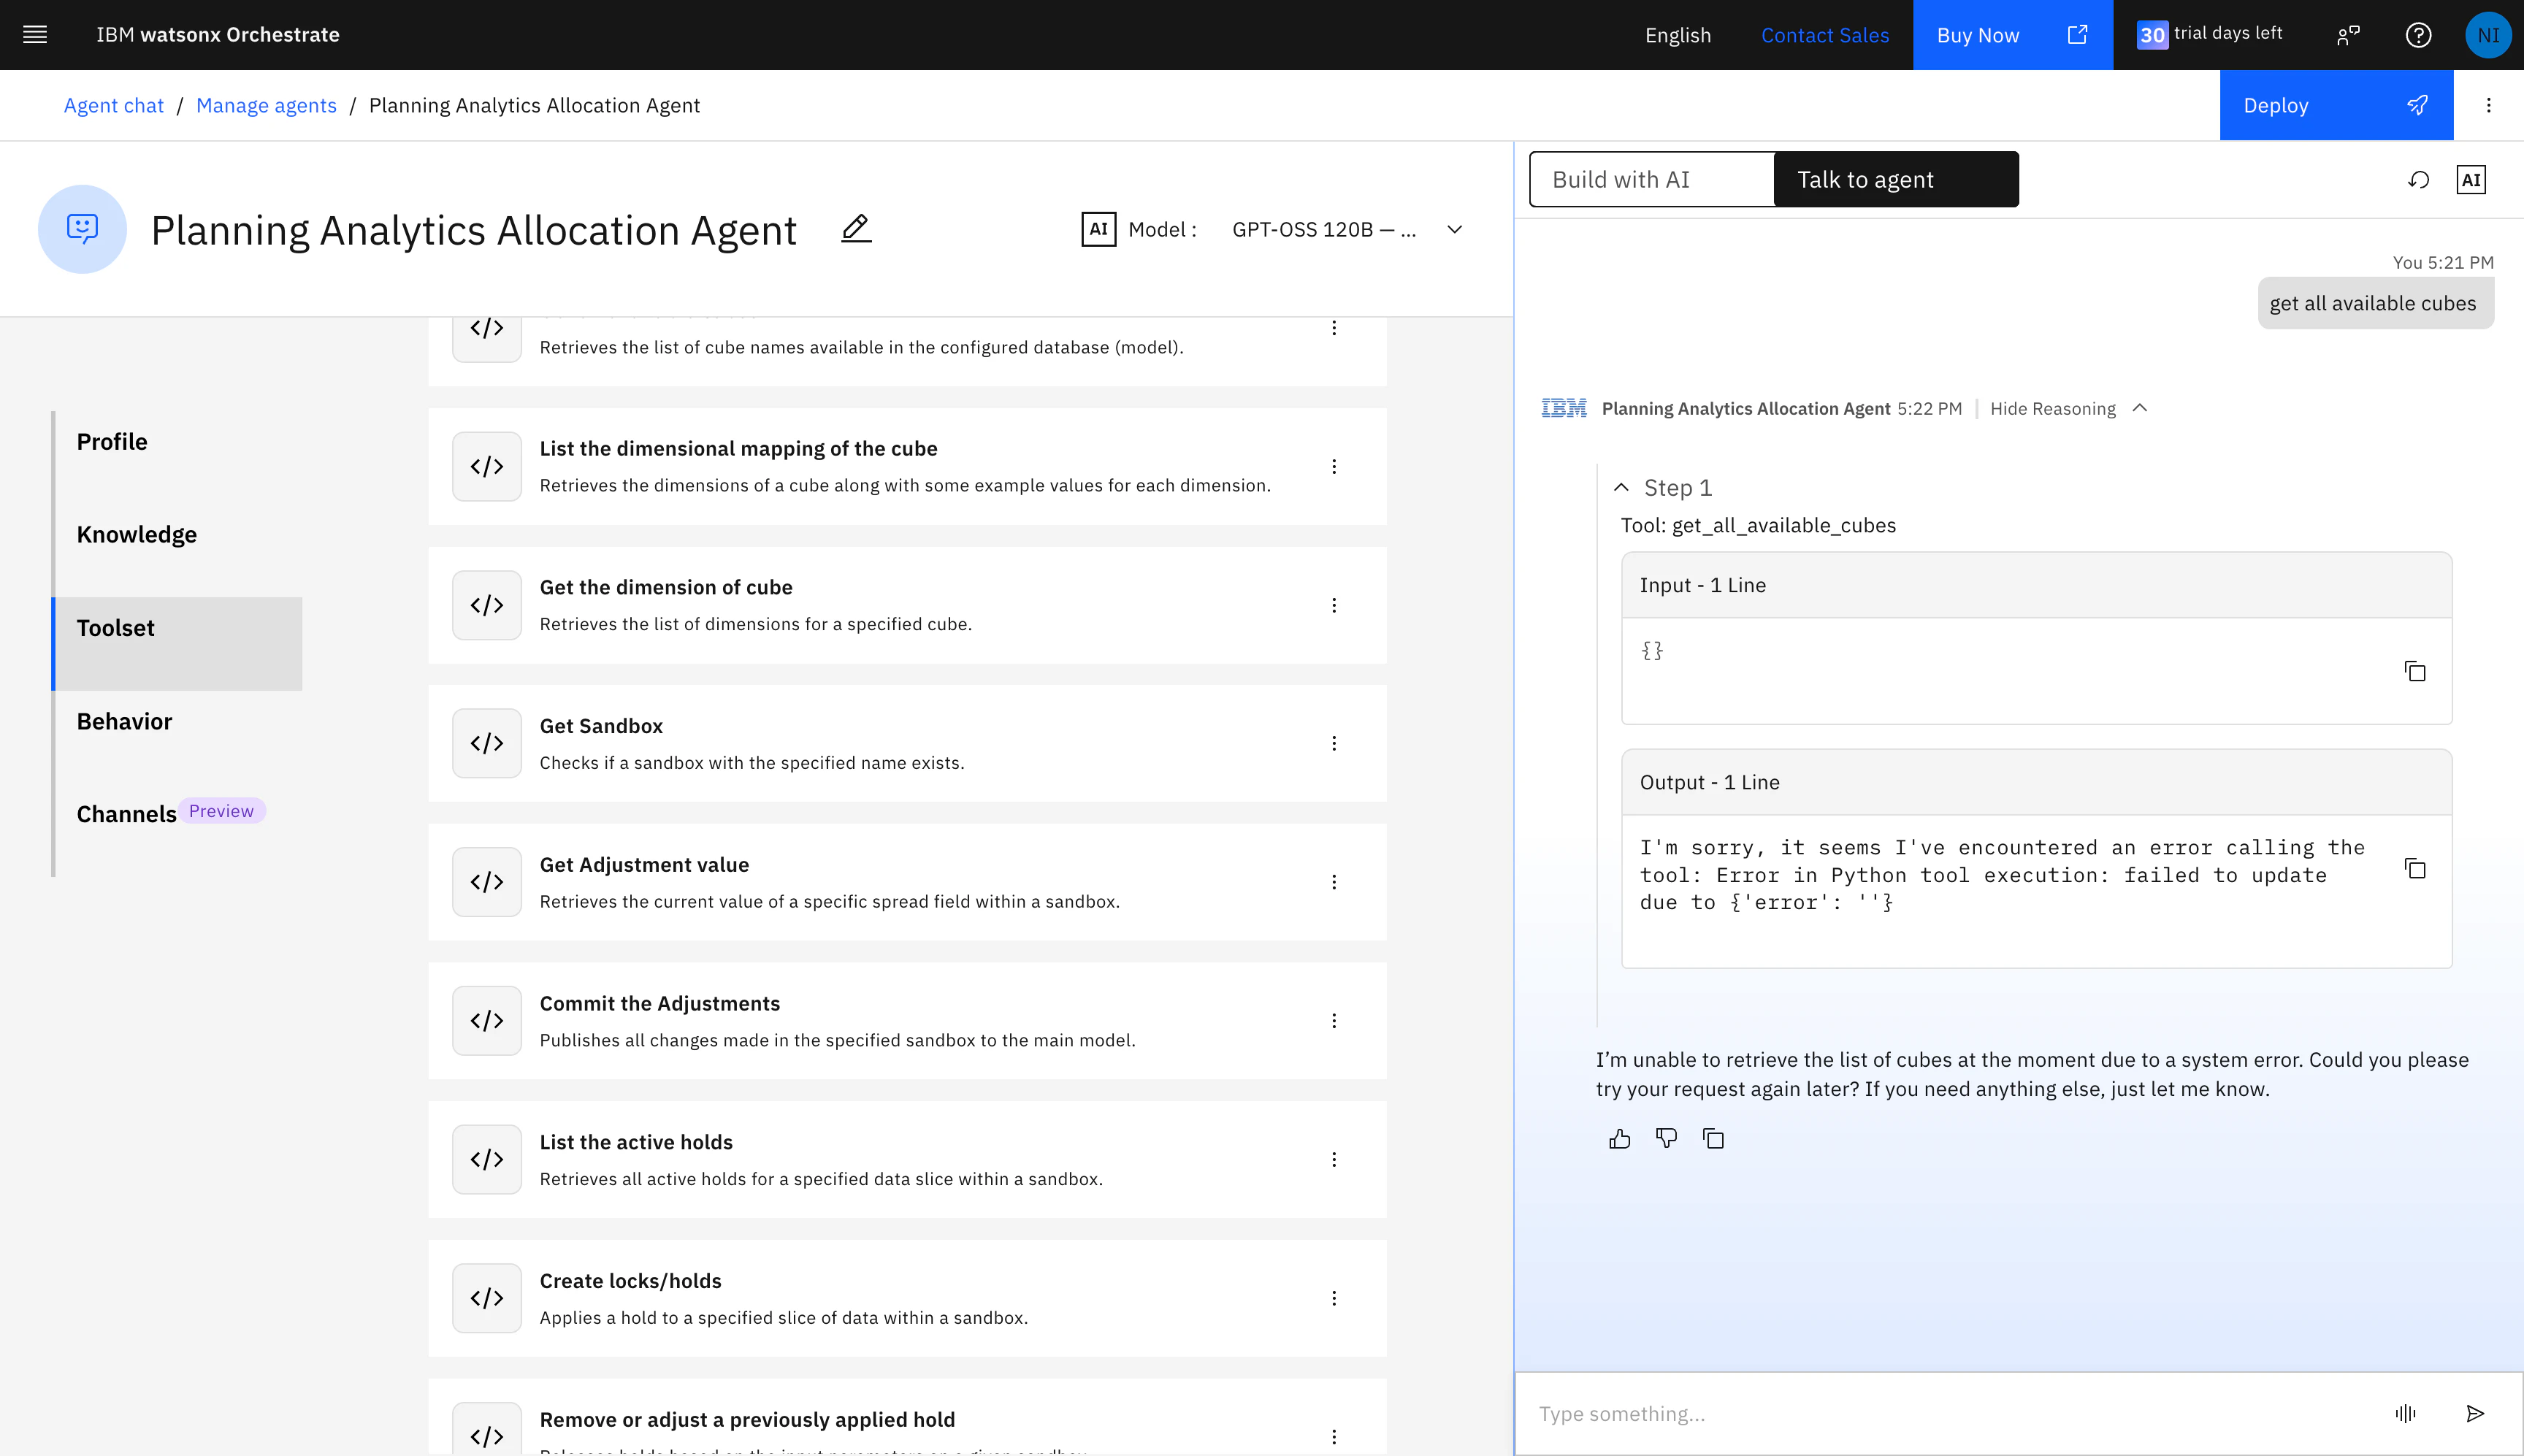The image size is (2524, 1456).
Task: Click the Deploy button
Action: click(2335, 106)
